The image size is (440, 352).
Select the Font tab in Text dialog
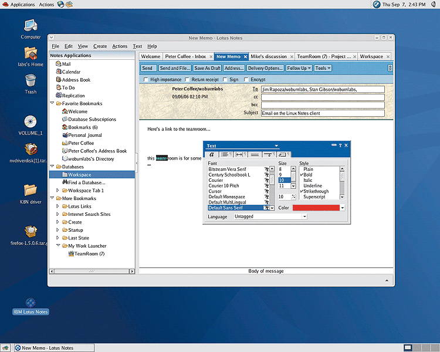(x=212, y=154)
